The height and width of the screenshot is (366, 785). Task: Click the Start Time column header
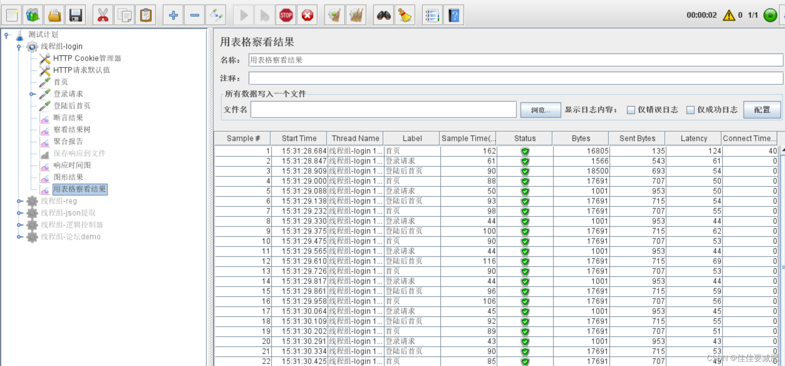coord(299,139)
